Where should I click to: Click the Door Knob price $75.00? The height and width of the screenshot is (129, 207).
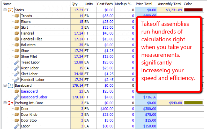(x=146, y=114)
